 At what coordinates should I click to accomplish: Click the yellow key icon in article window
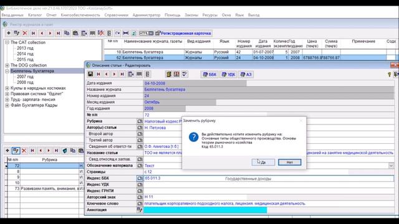click(x=389, y=75)
